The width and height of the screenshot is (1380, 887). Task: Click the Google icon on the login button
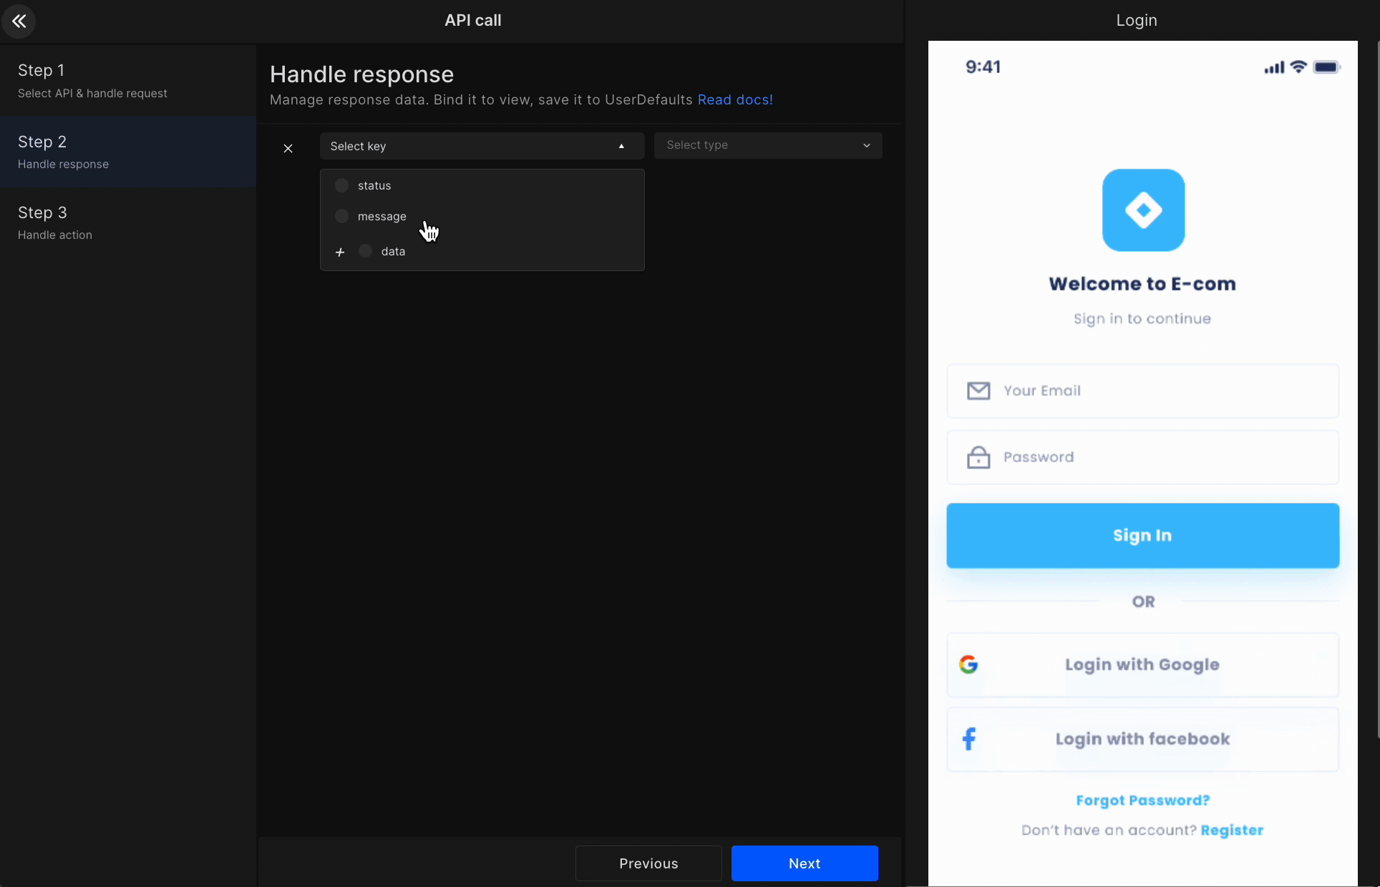pyautogui.click(x=968, y=664)
